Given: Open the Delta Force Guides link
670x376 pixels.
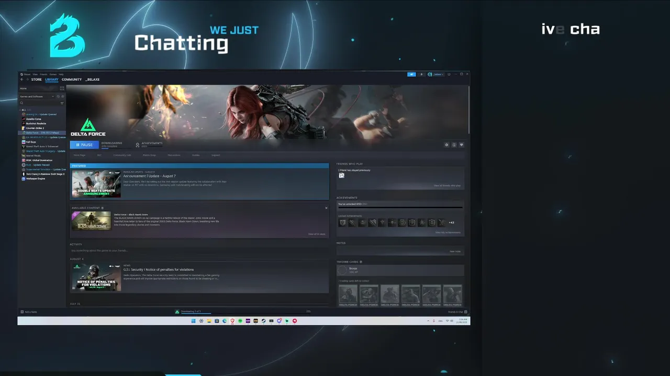Looking at the screenshot, I should pyautogui.click(x=196, y=155).
